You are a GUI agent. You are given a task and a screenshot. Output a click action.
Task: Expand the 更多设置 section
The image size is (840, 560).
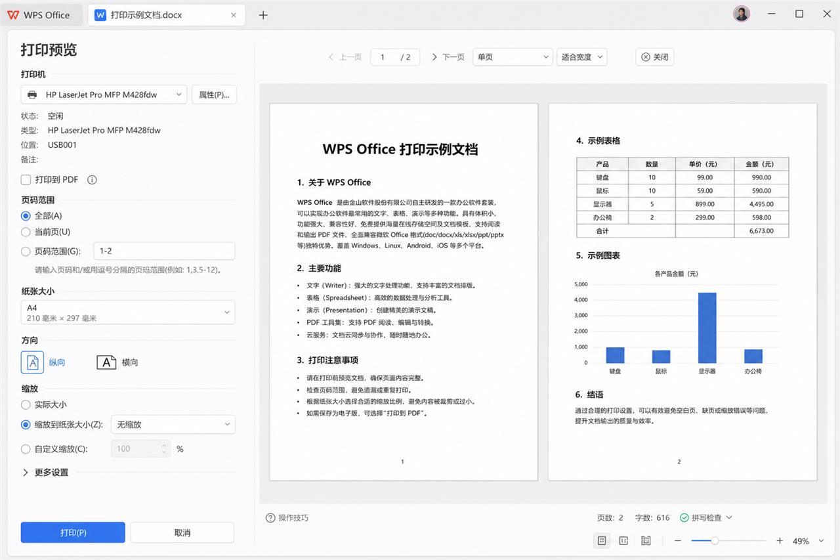point(45,472)
